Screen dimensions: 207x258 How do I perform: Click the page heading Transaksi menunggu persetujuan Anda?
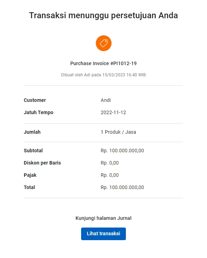pos(103,15)
